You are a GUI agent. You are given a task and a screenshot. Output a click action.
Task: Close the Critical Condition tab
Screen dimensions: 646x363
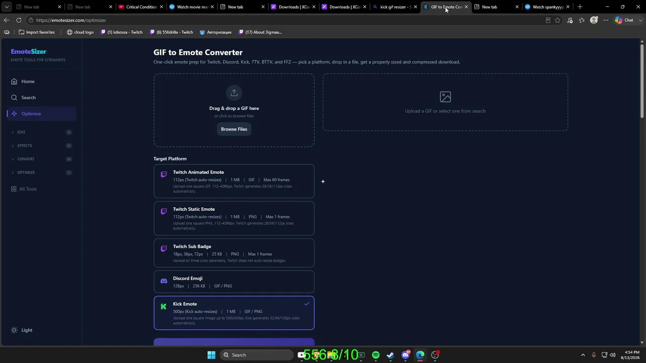pos(161,7)
